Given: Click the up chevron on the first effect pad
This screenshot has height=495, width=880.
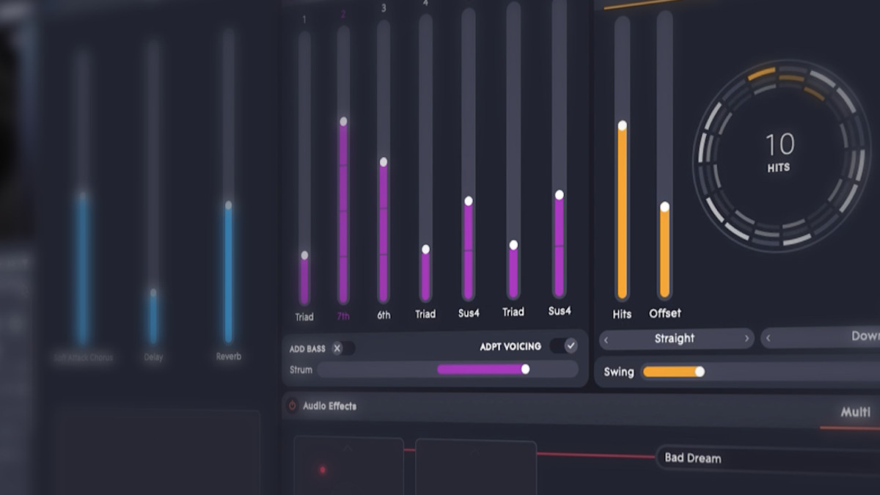Looking at the screenshot, I should pos(348,448).
